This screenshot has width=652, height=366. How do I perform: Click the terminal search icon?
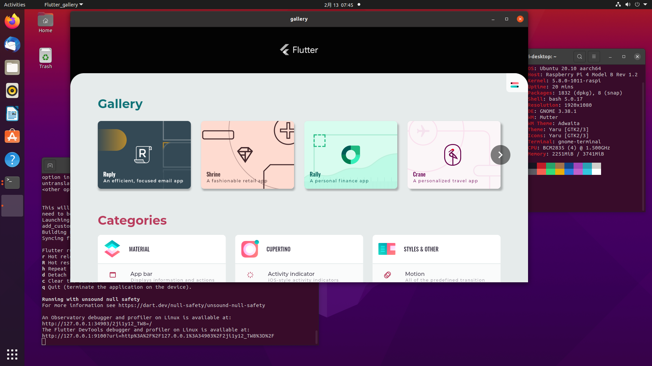click(x=579, y=57)
